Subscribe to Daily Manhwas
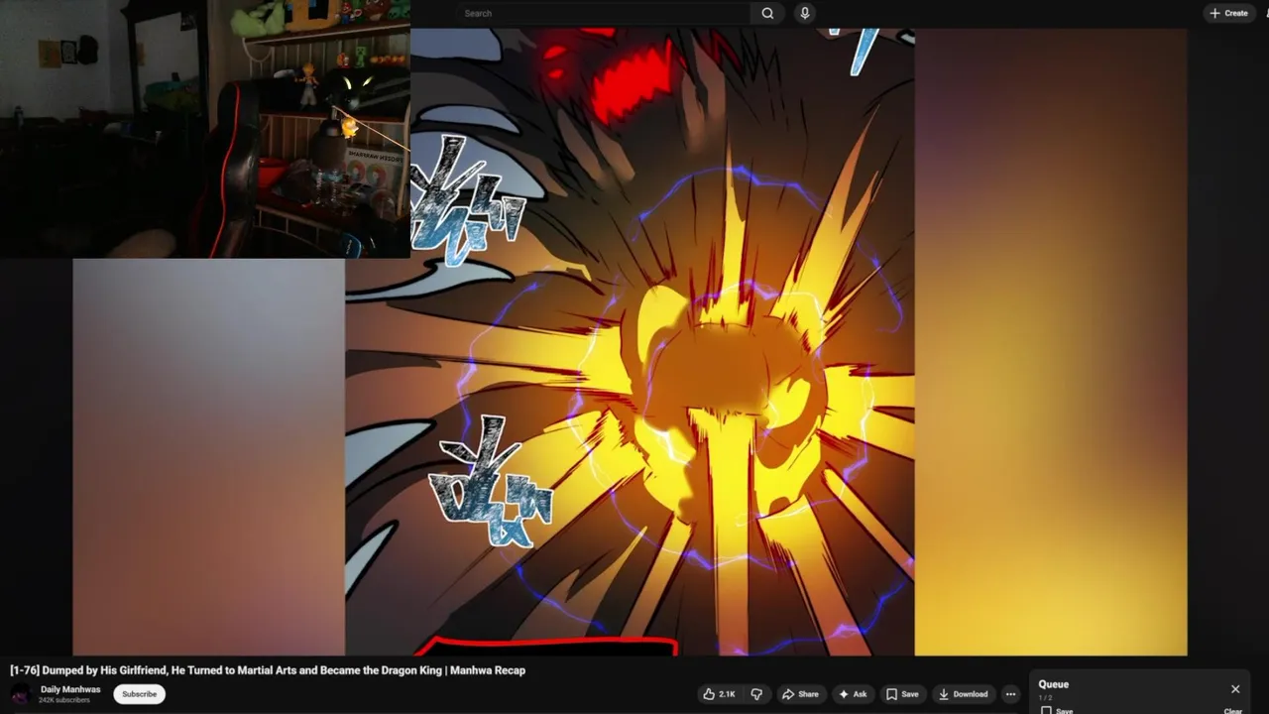Image resolution: width=1269 pixels, height=714 pixels. click(139, 694)
